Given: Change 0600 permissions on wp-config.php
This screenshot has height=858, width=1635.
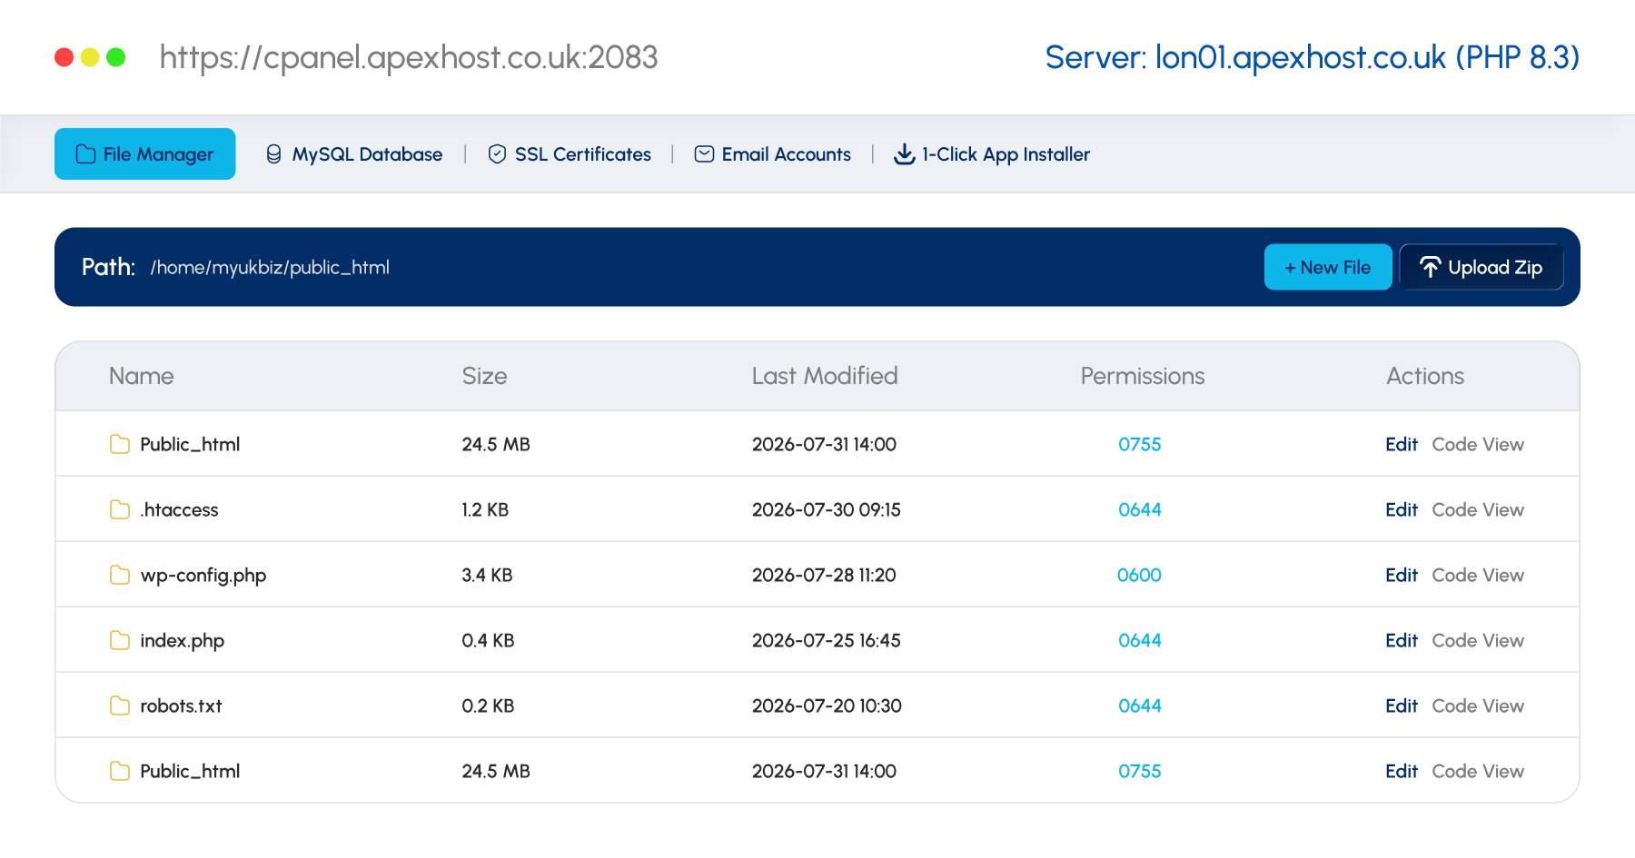Looking at the screenshot, I should tap(1139, 575).
